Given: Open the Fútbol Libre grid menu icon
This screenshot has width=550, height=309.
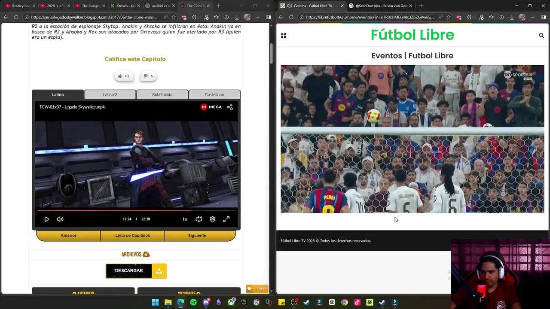Looking at the screenshot, I should 284,36.
